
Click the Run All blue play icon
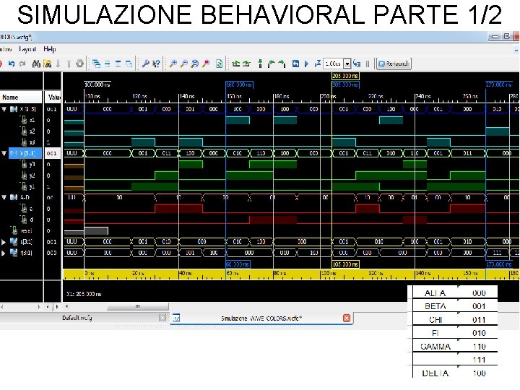tap(306, 64)
